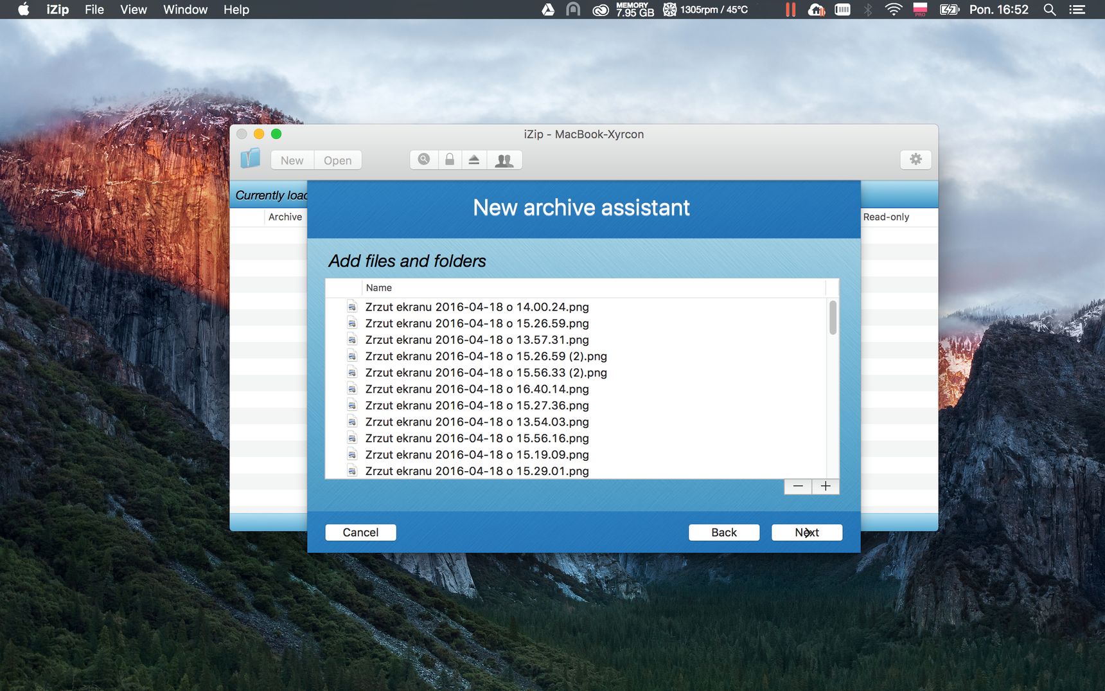Open the iZip application menu
Viewport: 1105px width, 691px height.
58,10
